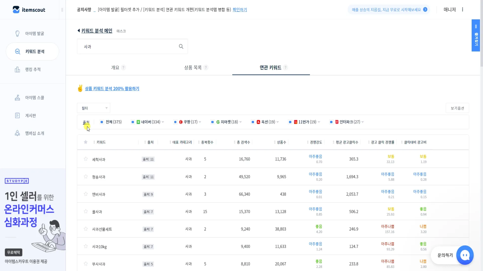The width and height of the screenshot is (483, 271).
Task: Toggle the 전체 (375) source checkbox
Action: click(x=102, y=122)
